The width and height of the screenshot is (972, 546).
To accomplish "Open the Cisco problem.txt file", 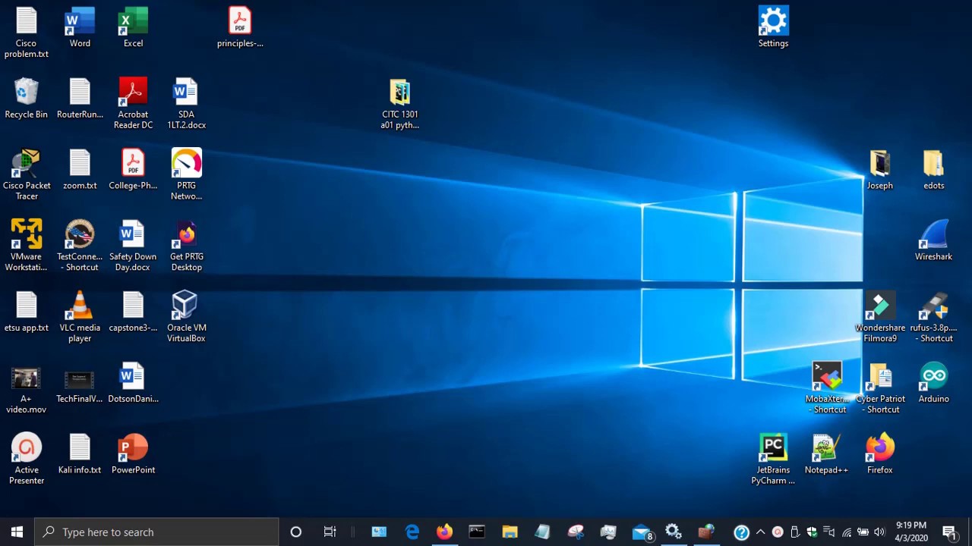I will click(x=27, y=33).
